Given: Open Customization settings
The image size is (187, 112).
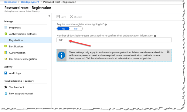Looking at the screenshot, I should pyautogui.click(x=17, y=53).
